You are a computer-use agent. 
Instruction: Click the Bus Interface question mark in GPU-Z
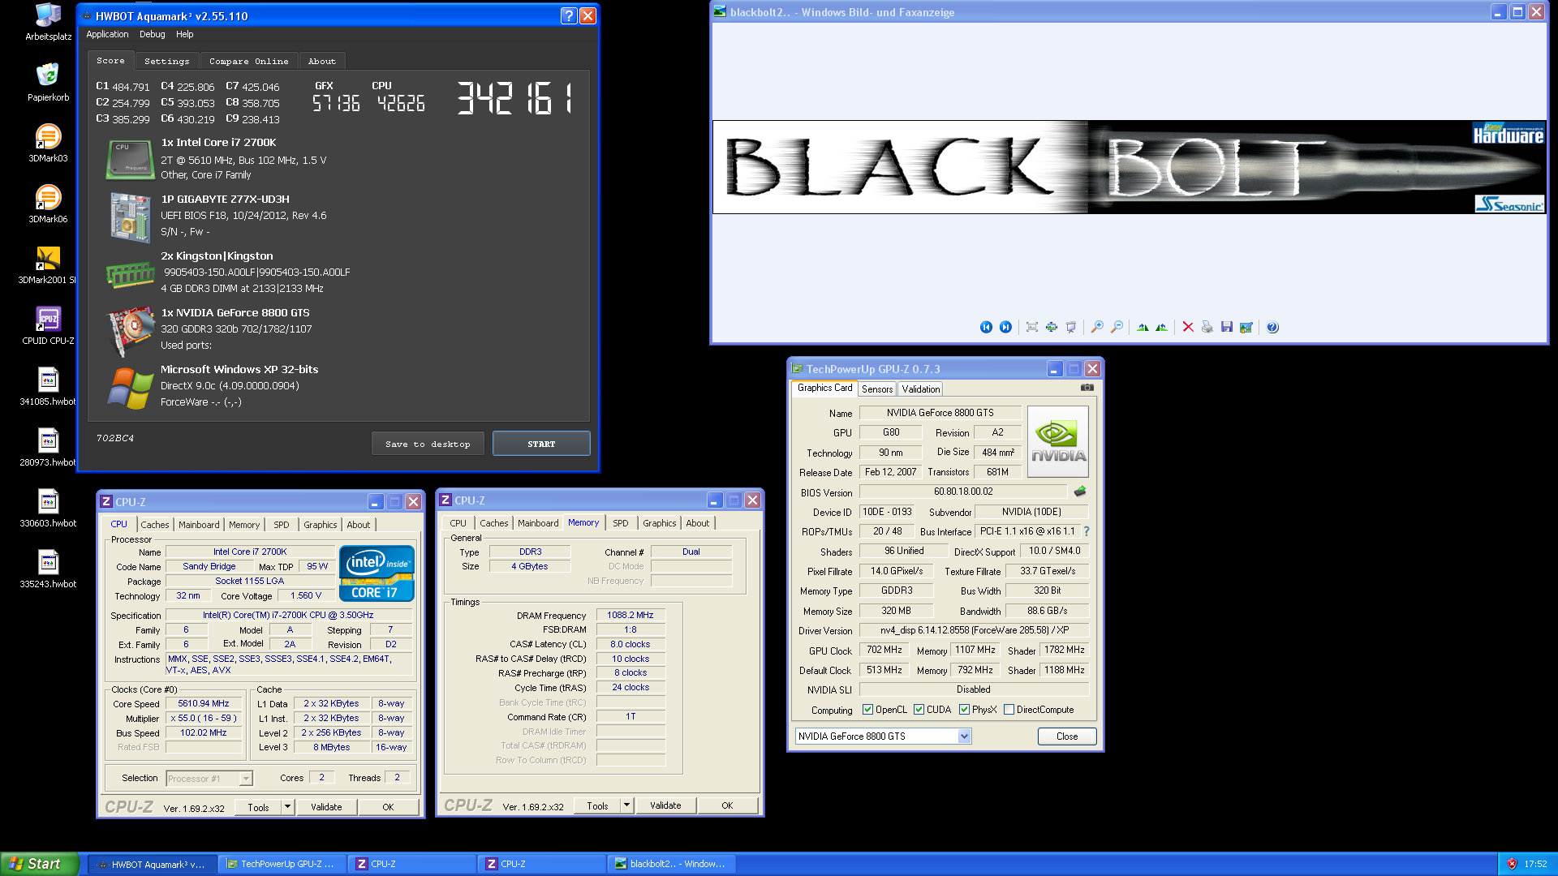[x=1087, y=532]
